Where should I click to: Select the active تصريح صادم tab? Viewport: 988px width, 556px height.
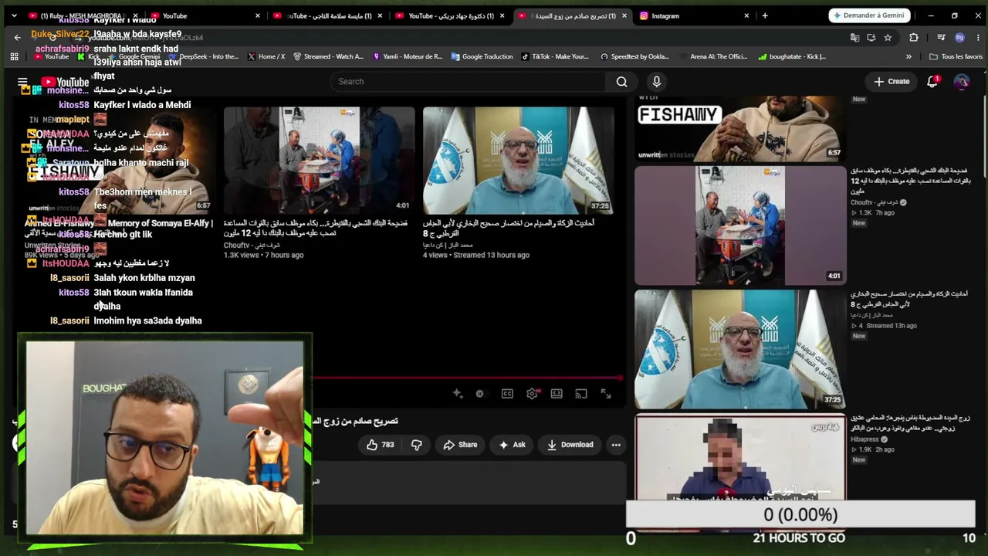pos(574,15)
